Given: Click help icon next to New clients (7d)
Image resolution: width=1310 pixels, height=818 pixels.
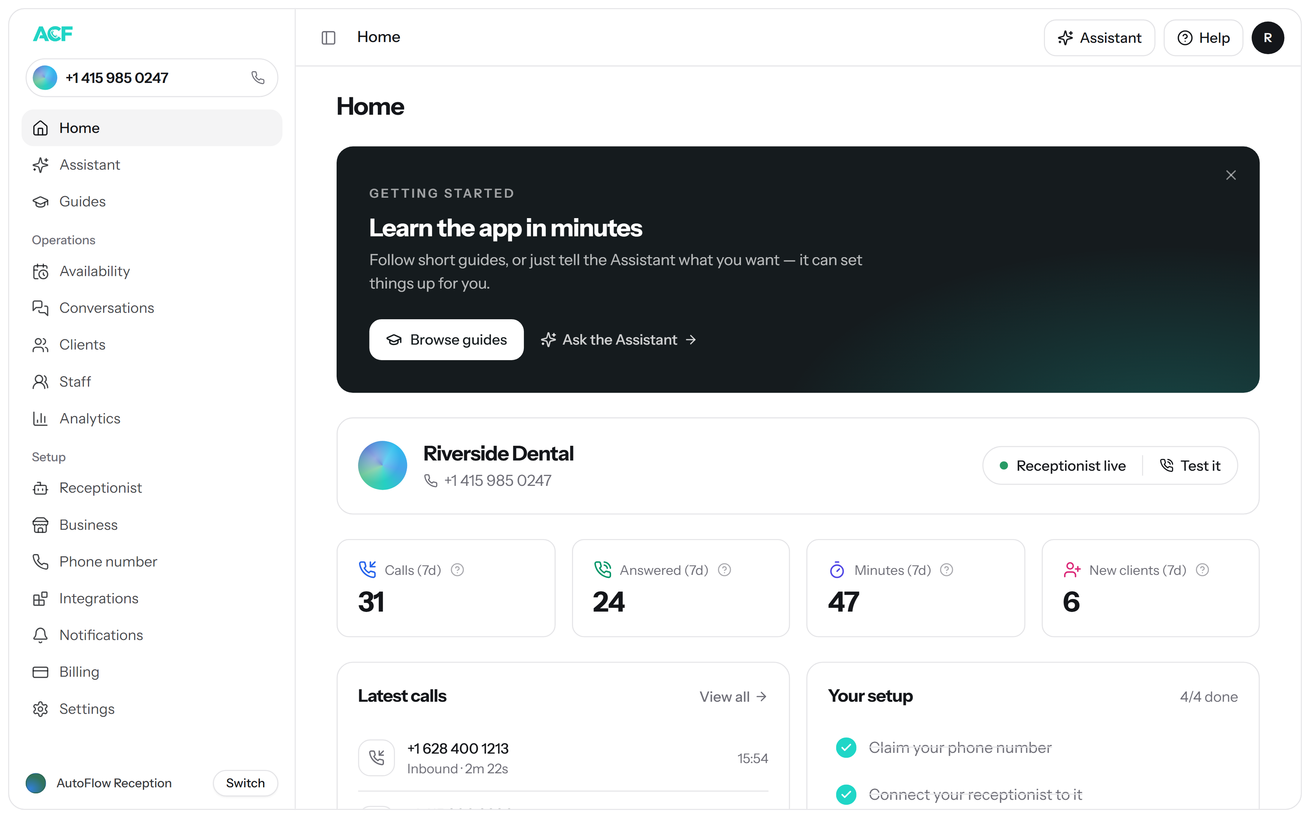Looking at the screenshot, I should 1202,570.
